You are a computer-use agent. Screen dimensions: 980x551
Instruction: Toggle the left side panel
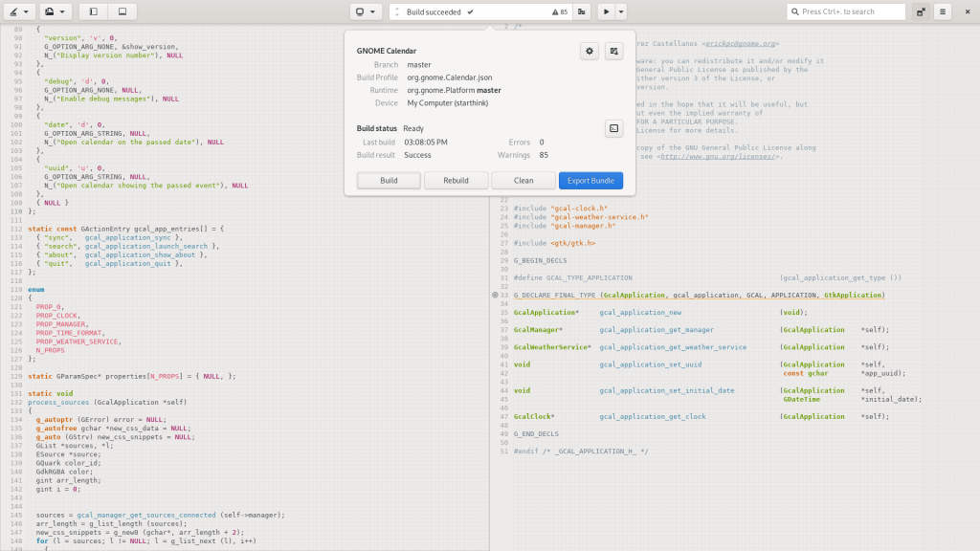[94, 11]
